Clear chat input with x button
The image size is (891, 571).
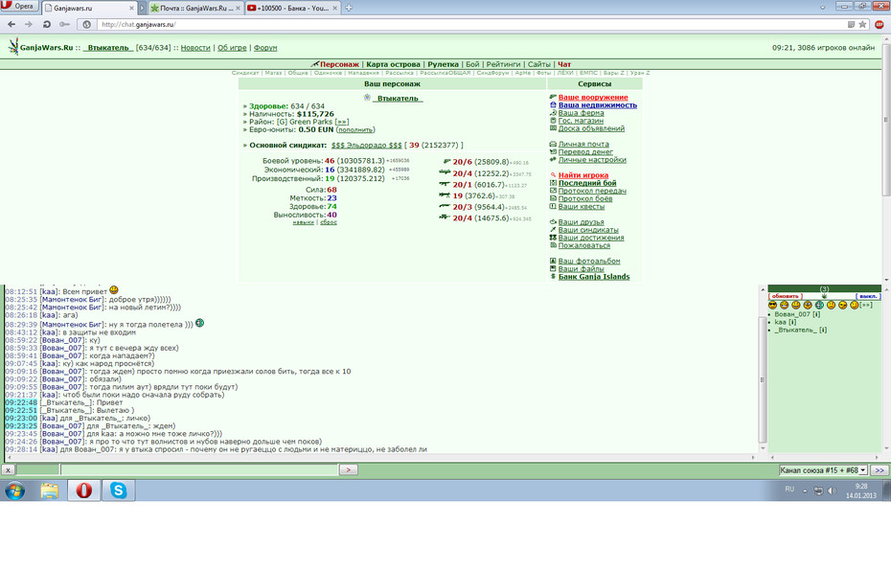pyautogui.click(x=8, y=469)
